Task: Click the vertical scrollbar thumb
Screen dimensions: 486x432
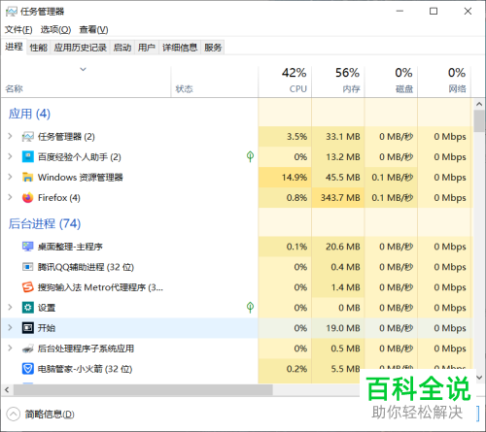Action: [479, 121]
